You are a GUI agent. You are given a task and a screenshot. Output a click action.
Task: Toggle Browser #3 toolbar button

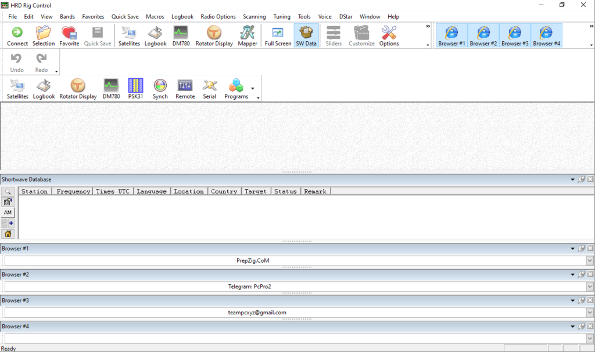click(x=515, y=36)
